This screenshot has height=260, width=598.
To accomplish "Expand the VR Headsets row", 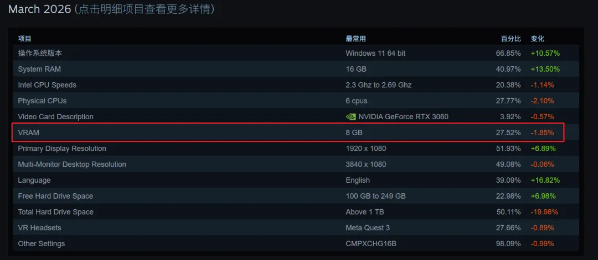I will 296,228.
